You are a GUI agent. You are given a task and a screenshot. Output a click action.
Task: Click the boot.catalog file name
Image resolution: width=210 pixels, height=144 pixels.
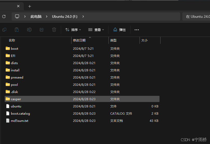click(20, 114)
